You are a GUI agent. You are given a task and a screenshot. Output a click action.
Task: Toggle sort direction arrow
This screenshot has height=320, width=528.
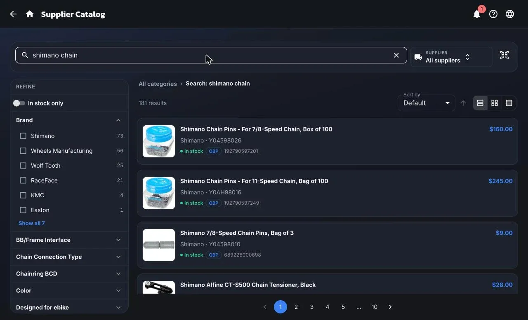pyautogui.click(x=463, y=103)
